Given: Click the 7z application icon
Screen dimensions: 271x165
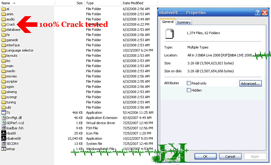Looking at the screenshot, I should click(x=4, y=112).
